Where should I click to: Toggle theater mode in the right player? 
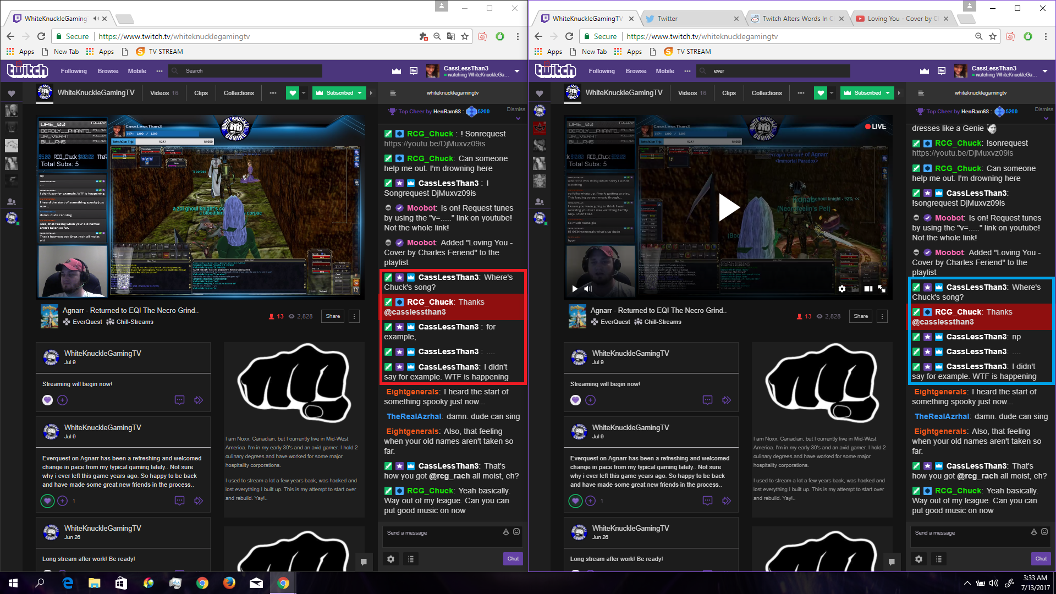click(x=868, y=288)
